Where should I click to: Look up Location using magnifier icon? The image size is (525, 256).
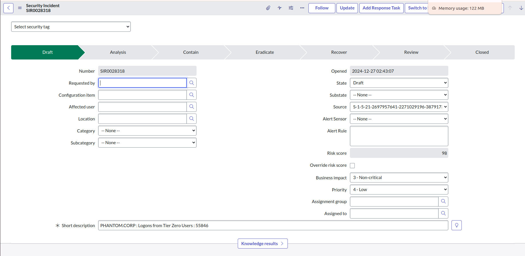pos(192,119)
